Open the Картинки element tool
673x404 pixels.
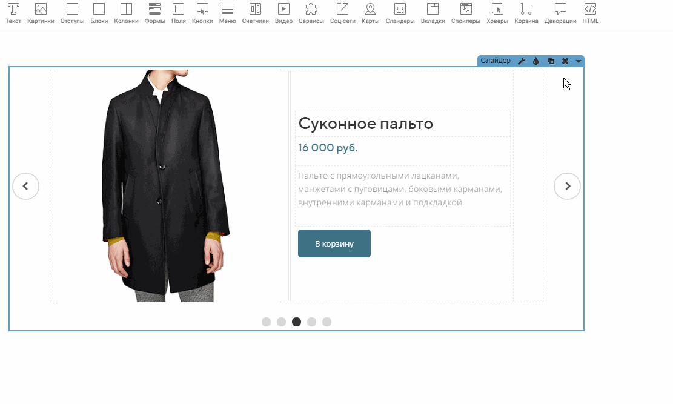41,13
